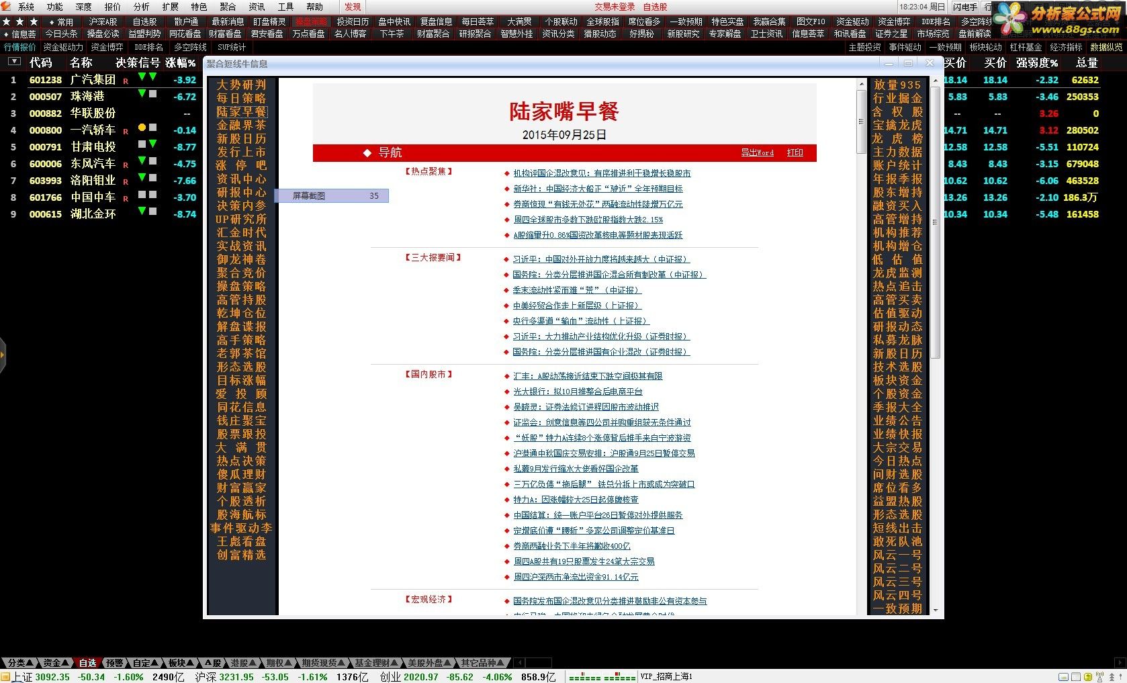Click the first star icon in toolbar
Viewport: 1127px width, 683px height.
tap(7, 21)
